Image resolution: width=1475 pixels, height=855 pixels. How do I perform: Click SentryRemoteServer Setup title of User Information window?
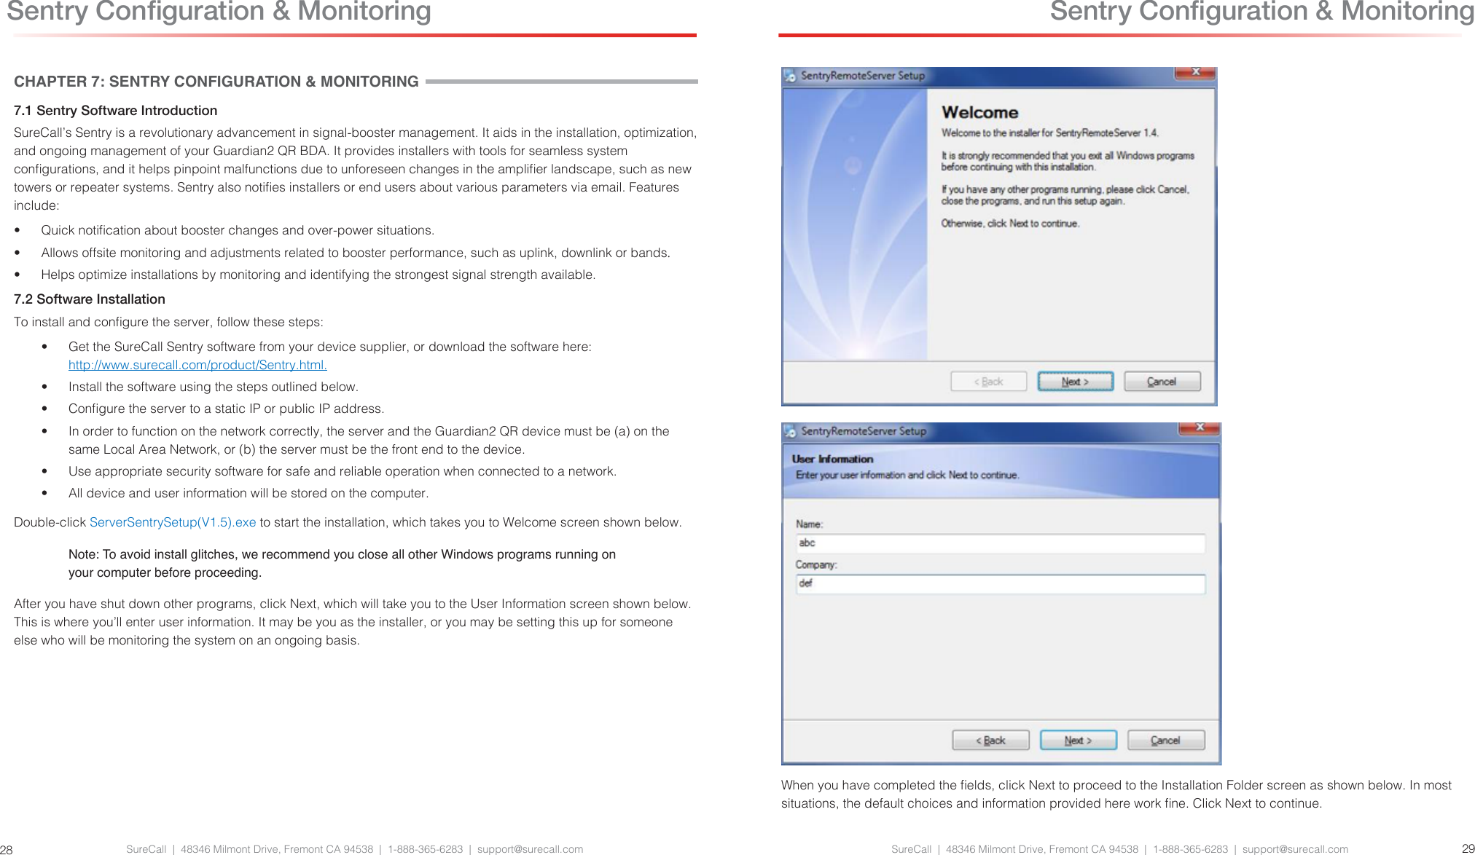(x=864, y=431)
